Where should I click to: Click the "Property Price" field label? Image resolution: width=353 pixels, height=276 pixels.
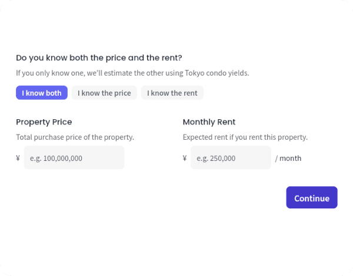[44, 122]
